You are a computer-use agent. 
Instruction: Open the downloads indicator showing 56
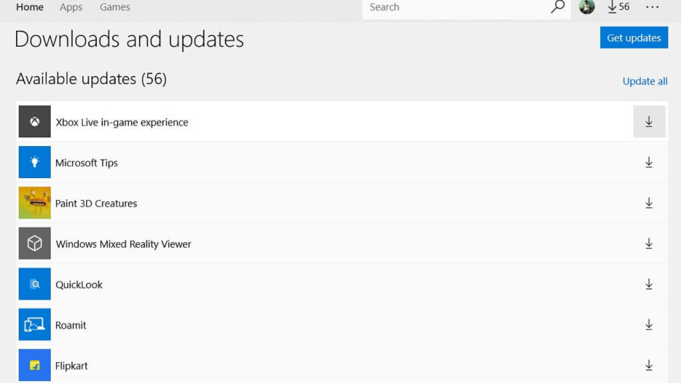[x=619, y=7]
